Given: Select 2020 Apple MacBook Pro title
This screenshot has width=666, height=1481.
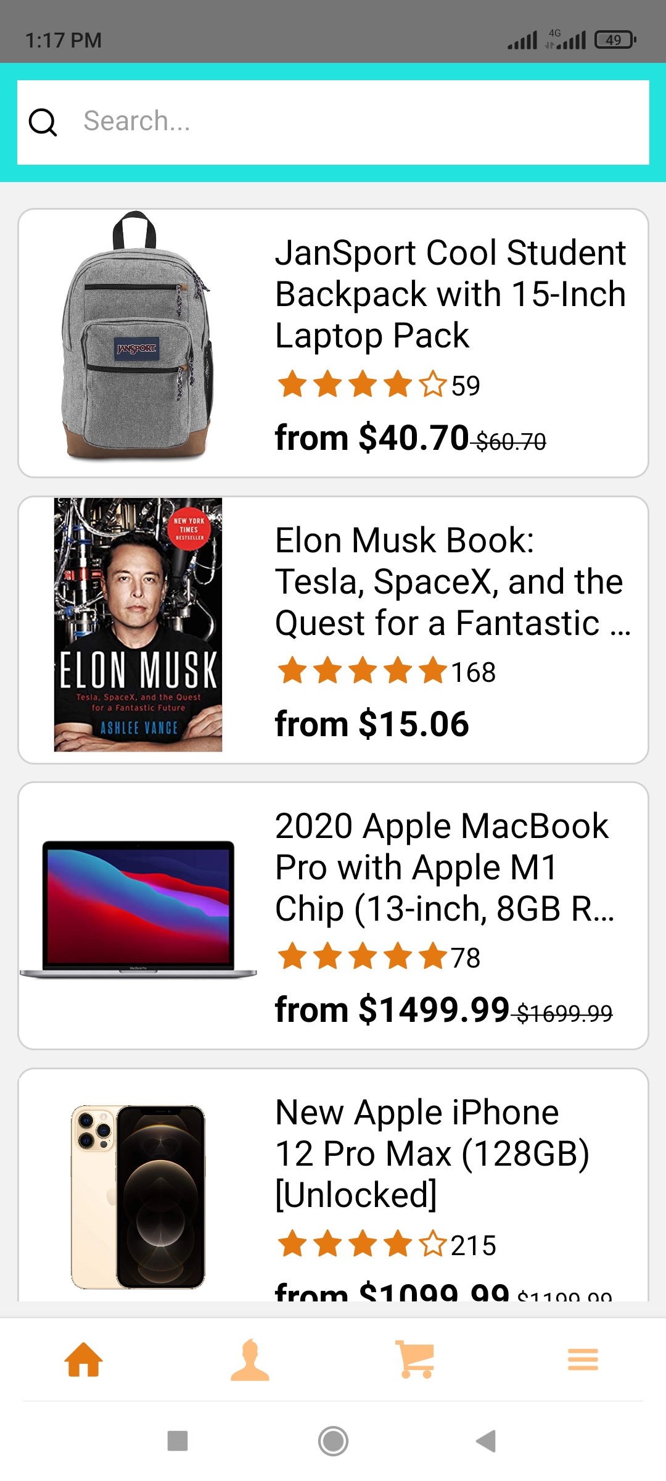Looking at the screenshot, I should 444,867.
